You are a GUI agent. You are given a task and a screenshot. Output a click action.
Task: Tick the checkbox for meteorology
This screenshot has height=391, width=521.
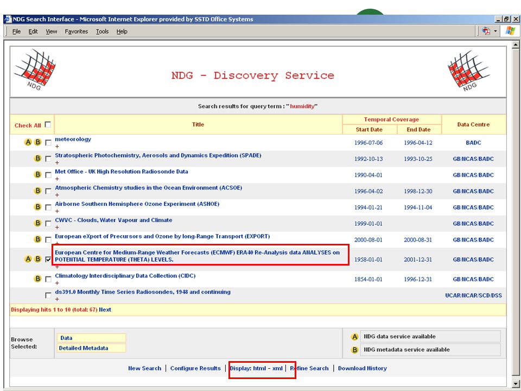pos(48,143)
